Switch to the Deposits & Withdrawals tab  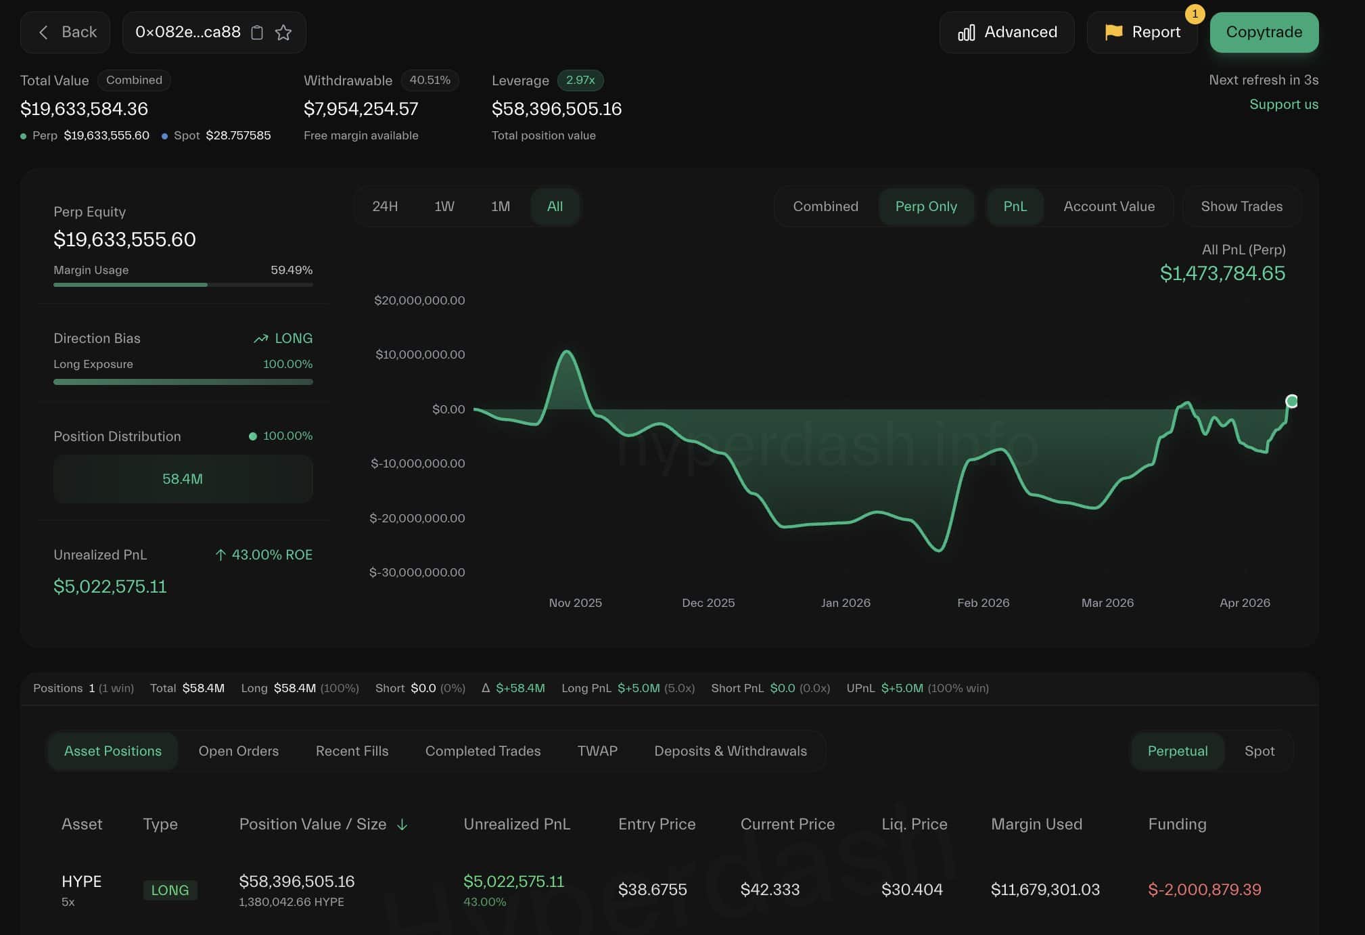click(730, 751)
